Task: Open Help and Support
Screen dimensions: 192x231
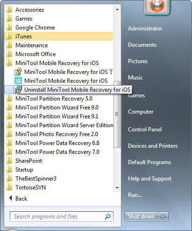Action: 150,179
